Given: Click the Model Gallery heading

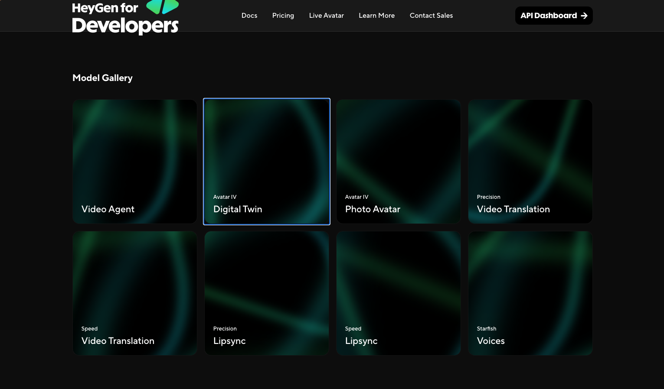Looking at the screenshot, I should click(102, 78).
